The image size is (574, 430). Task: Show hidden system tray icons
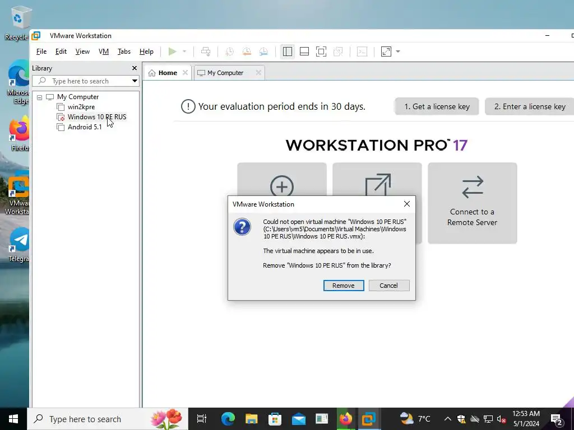pos(448,419)
